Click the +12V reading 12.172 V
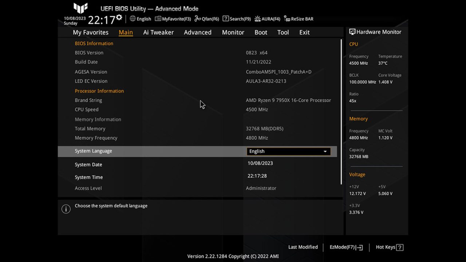This screenshot has height=262, width=466. pos(358,194)
